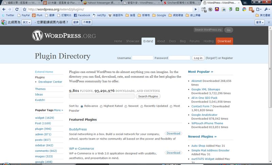
Task: Focus the Search WordPress.org field
Action: (208, 30)
